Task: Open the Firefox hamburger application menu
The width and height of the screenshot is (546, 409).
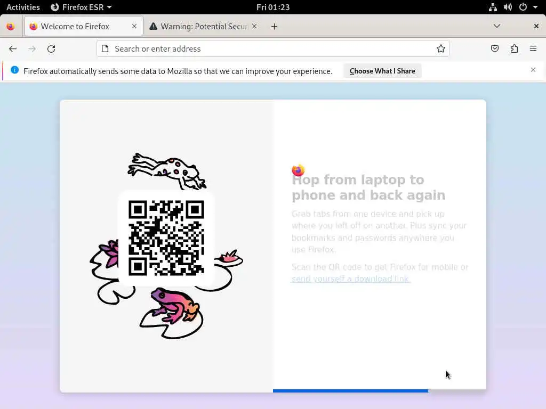Action: pos(533,48)
